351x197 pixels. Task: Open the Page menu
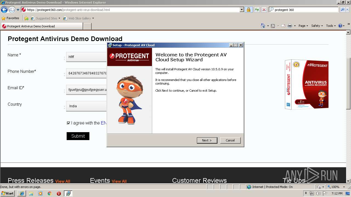click(x=303, y=26)
